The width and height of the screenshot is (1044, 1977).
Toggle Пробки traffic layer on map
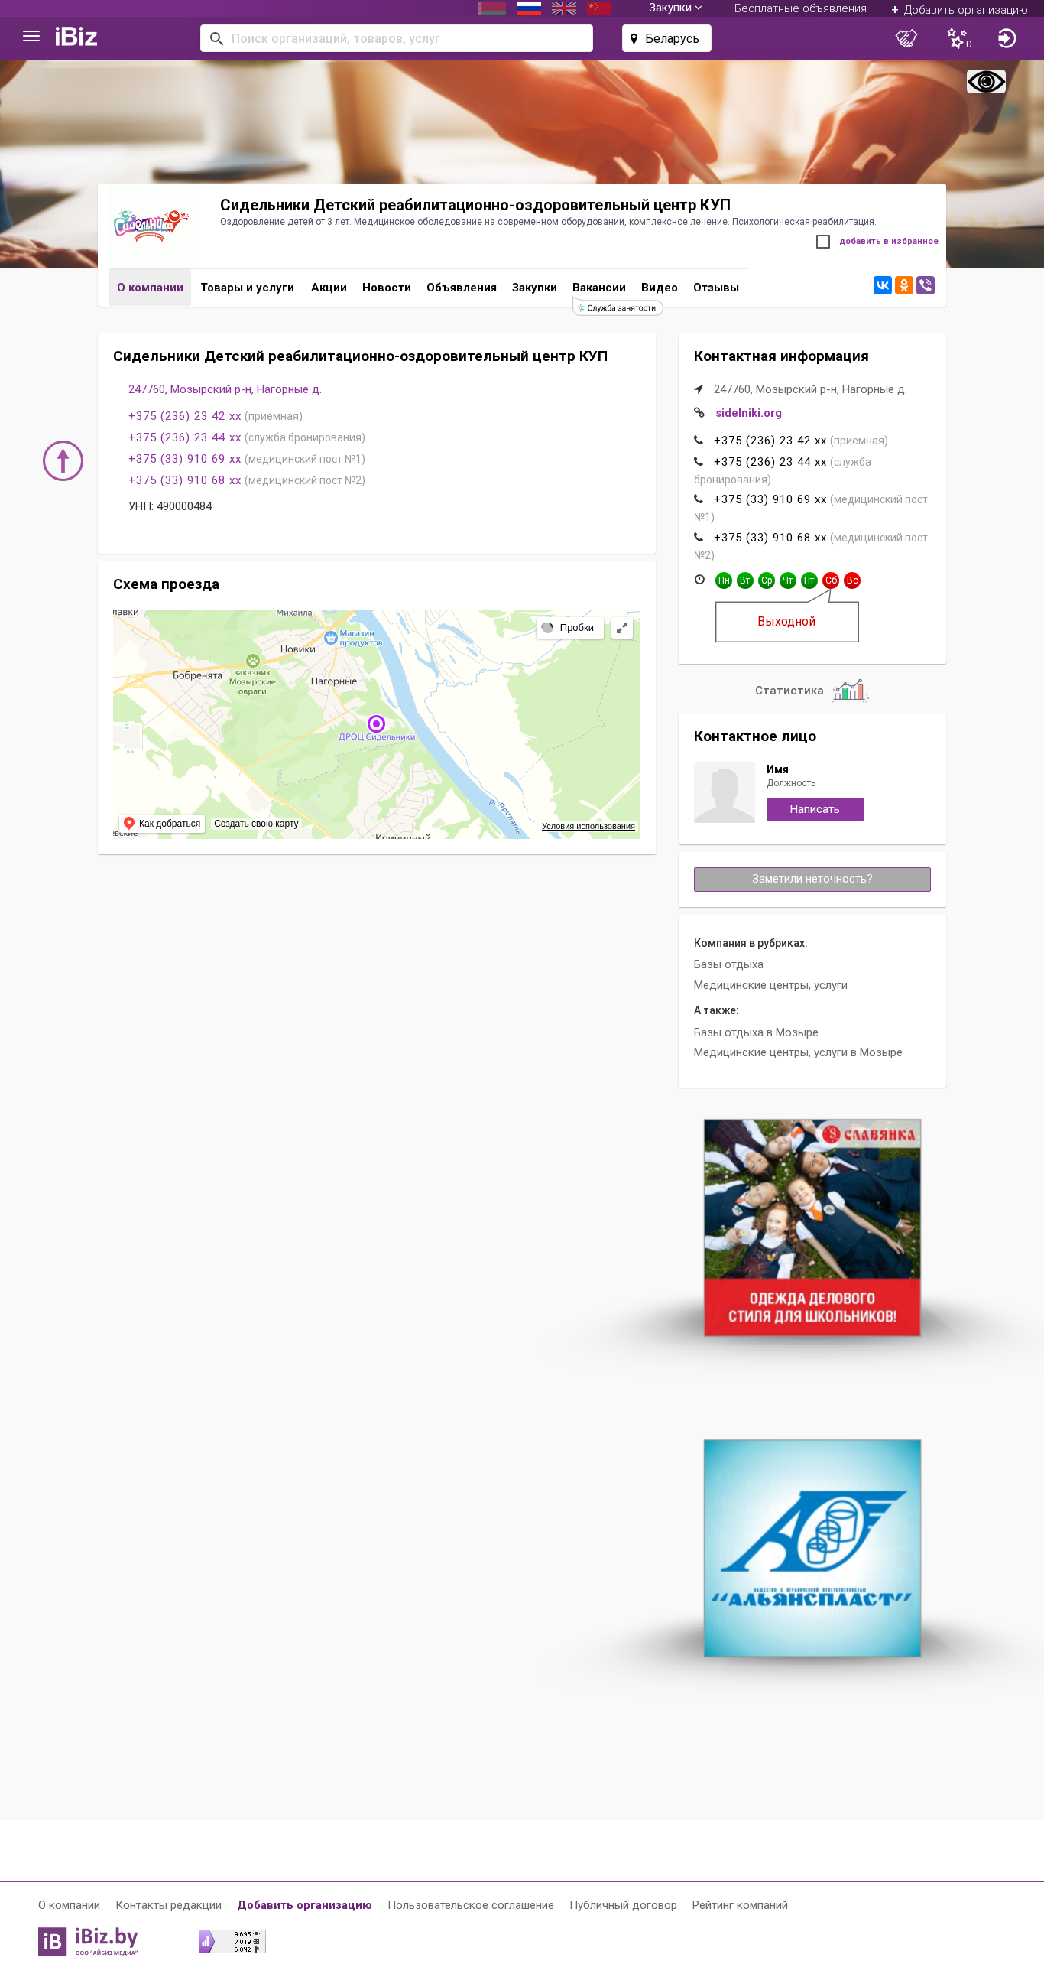coord(570,628)
